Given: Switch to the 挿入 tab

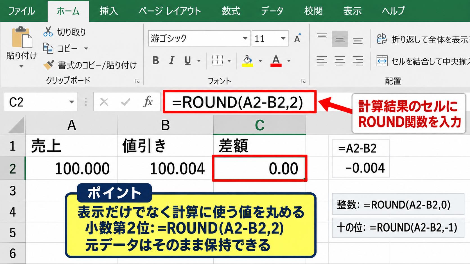Looking at the screenshot, I should click(x=109, y=11).
